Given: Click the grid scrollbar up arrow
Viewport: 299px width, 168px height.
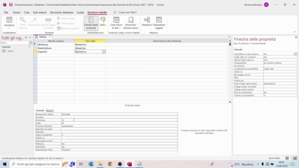Looking at the screenshot, I should pyautogui.click(x=230, y=41).
